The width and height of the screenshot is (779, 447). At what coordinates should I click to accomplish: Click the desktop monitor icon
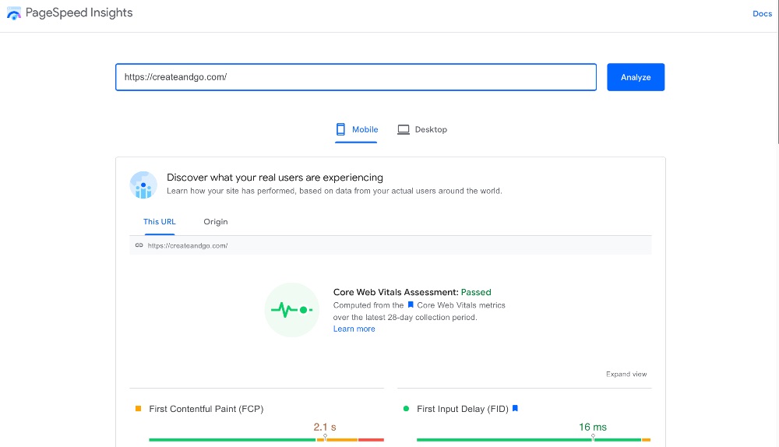coord(403,129)
